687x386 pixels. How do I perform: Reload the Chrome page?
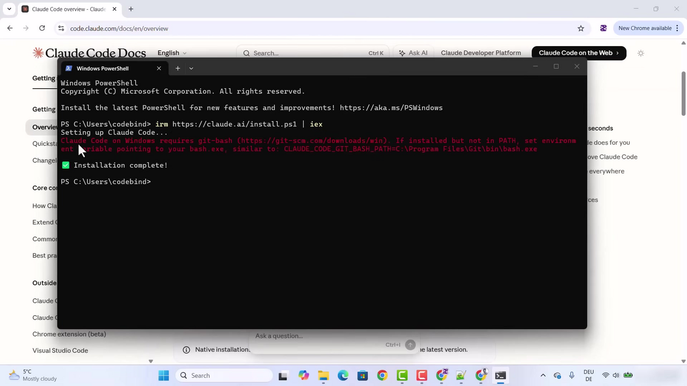[x=42, y=28]
